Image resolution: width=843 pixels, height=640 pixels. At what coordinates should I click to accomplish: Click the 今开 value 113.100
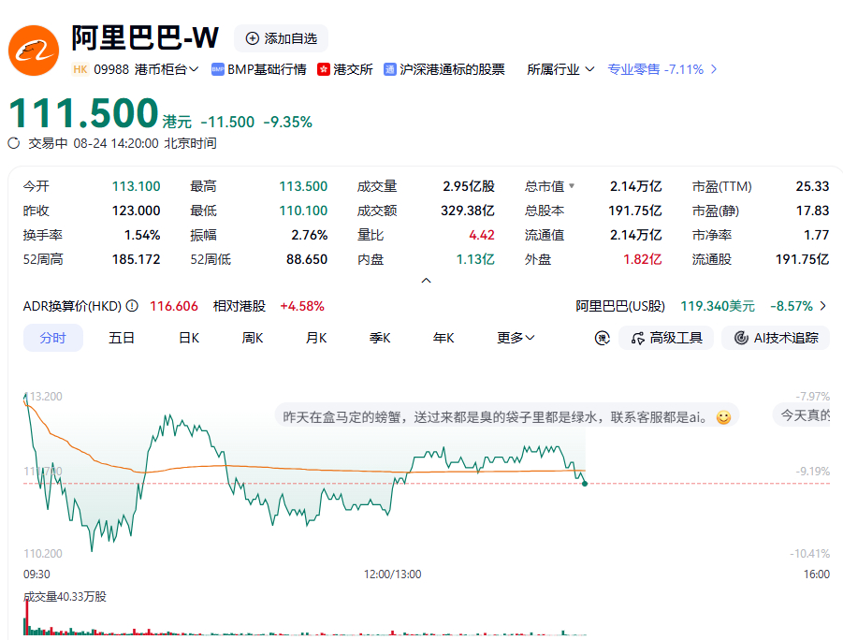point(136,186)
